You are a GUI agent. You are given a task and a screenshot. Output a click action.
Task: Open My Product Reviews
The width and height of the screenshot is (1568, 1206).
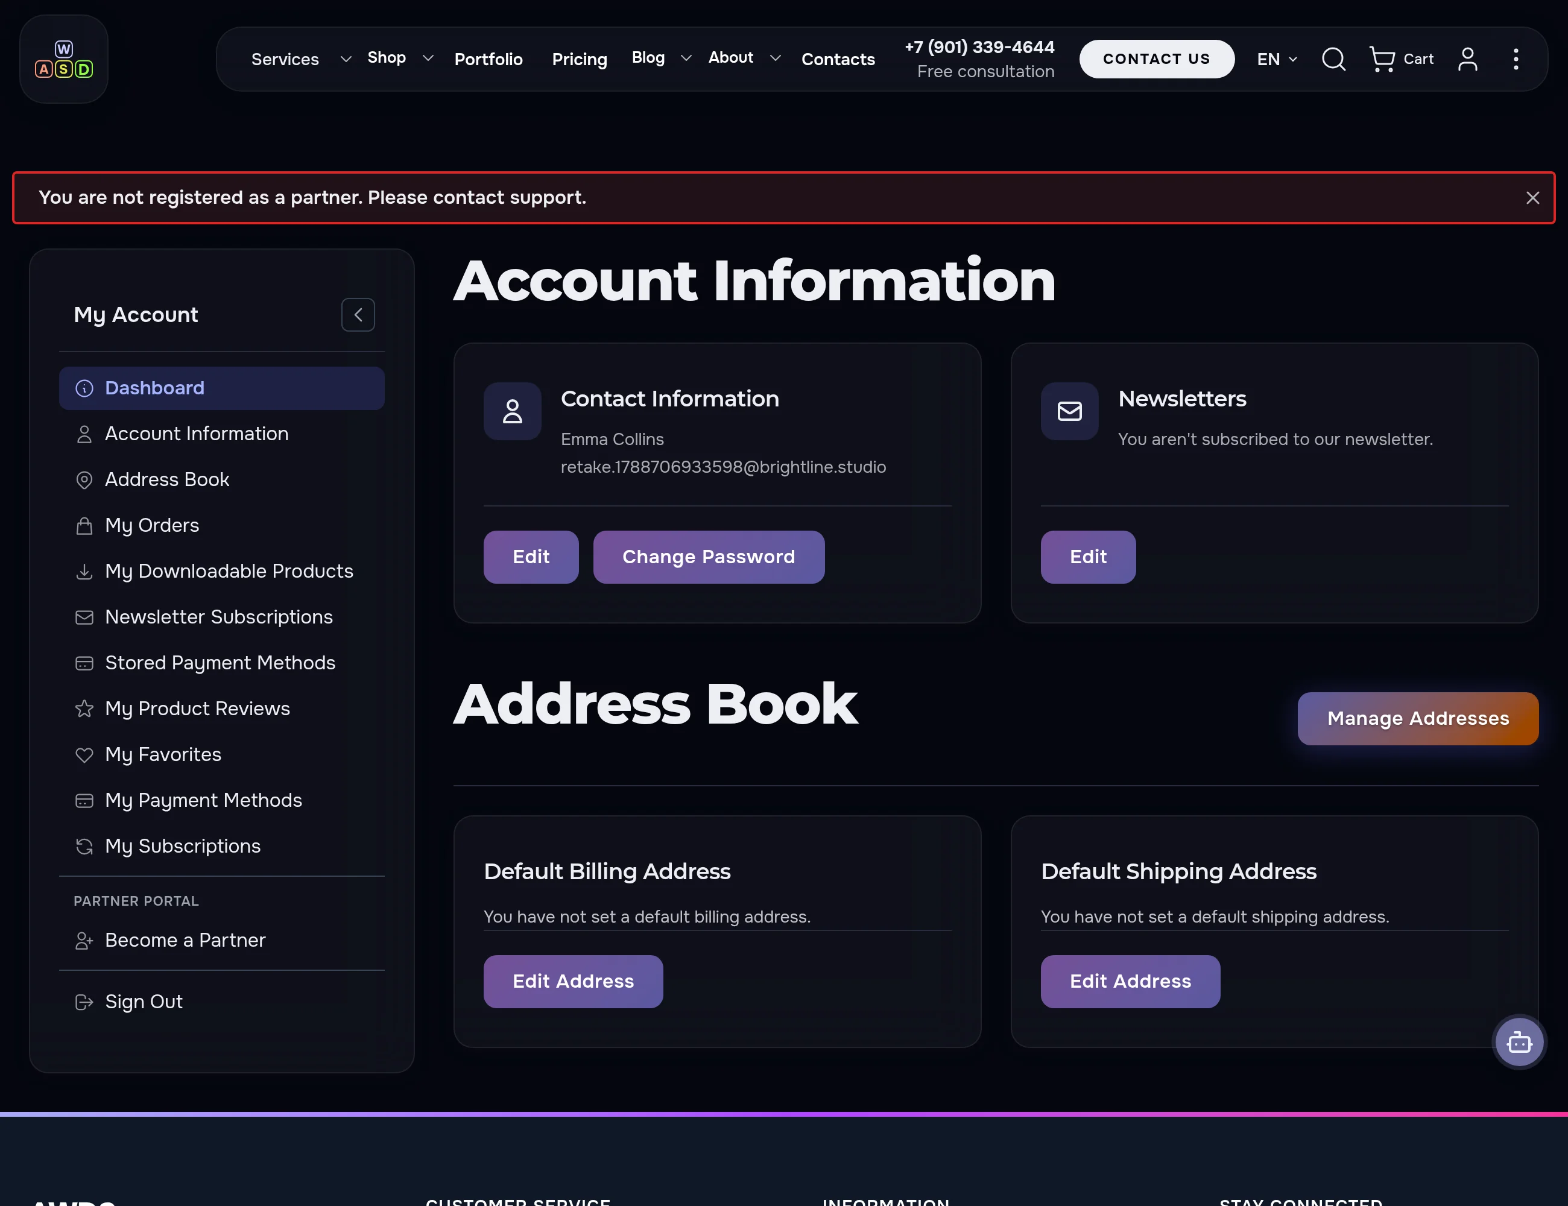(221, 709)
